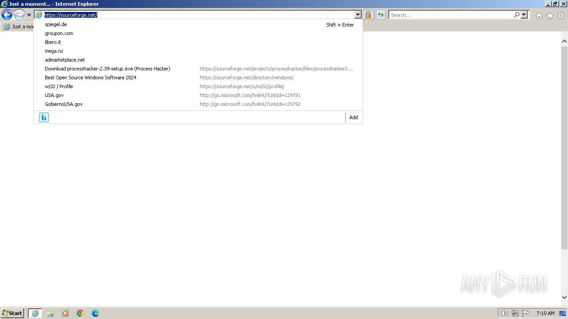Choose the spiegel.de suggestion
Screen dimensions: 568x319
(198, 24)
